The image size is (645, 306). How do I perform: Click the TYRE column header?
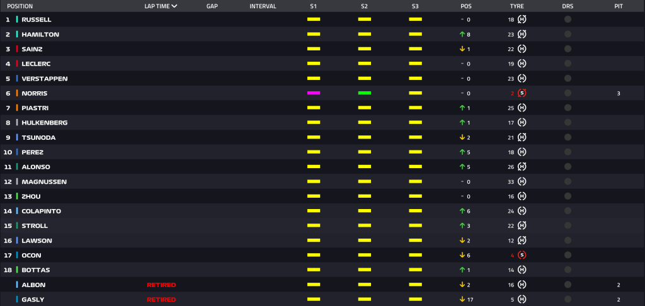coord(517,6)
